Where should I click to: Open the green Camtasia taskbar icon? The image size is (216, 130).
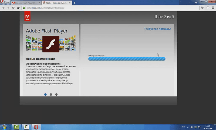16,127
